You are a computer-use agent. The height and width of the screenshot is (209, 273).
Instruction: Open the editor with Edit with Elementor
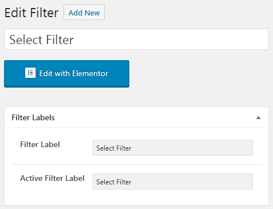coord(66,74)
